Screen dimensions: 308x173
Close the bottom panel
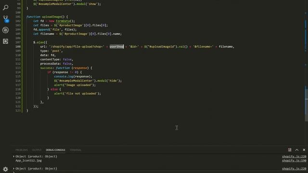pyautogui.click(x=304, y=150)
